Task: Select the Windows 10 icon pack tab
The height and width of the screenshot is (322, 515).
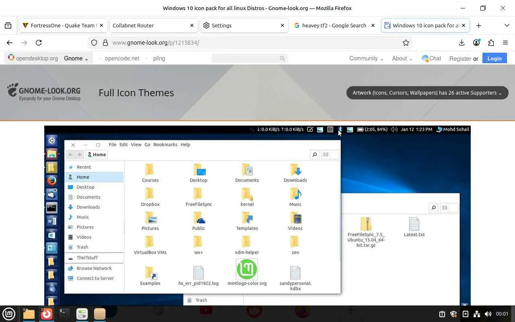Action: [x=425, y=25]
